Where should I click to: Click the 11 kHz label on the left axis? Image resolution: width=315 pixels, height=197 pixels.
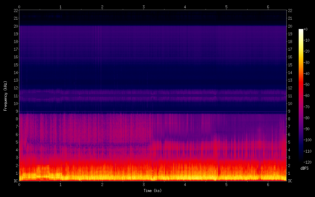(15, 96)
